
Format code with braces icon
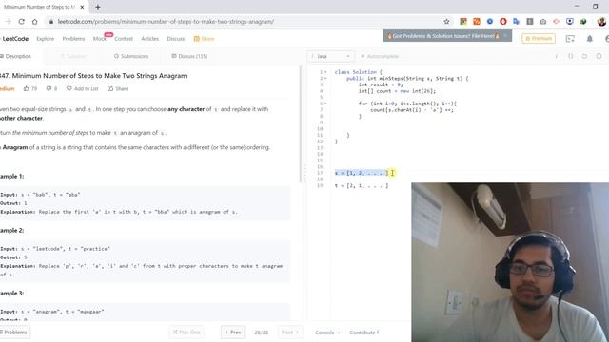coord(571,57)
